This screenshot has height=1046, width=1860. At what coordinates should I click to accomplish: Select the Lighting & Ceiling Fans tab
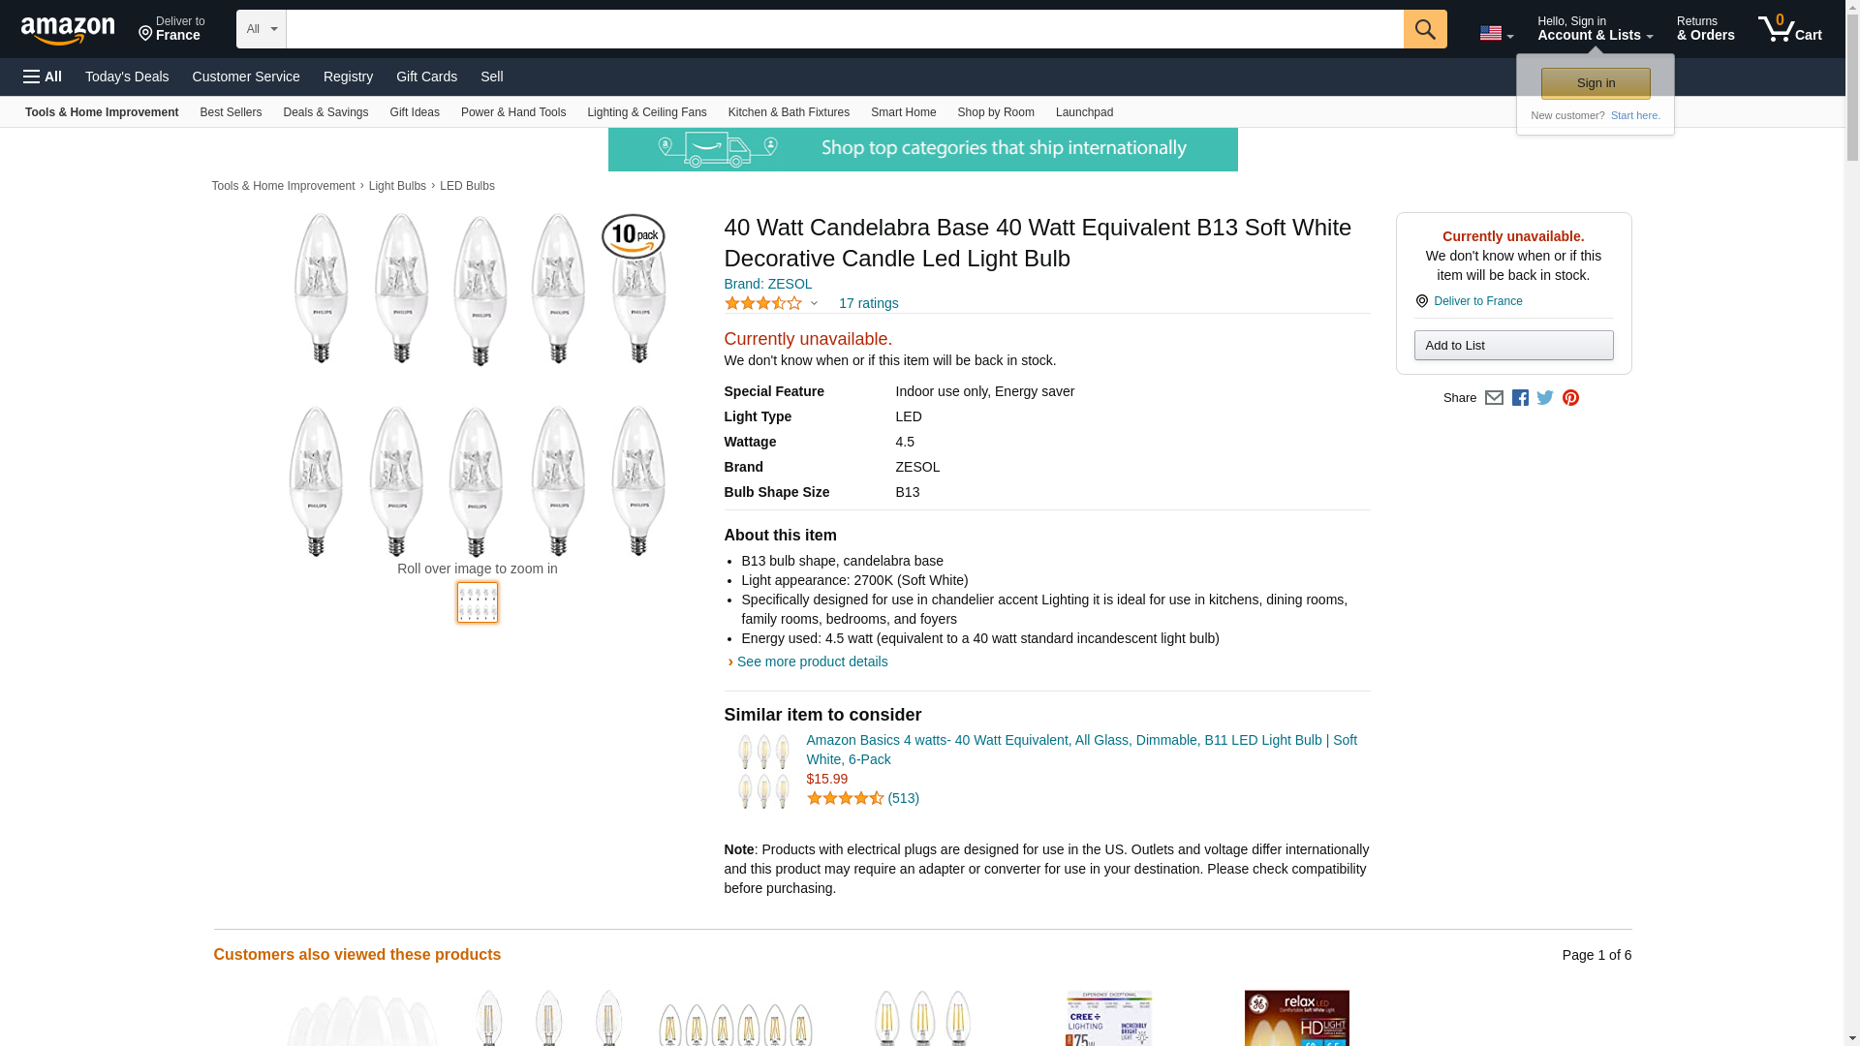646,112
